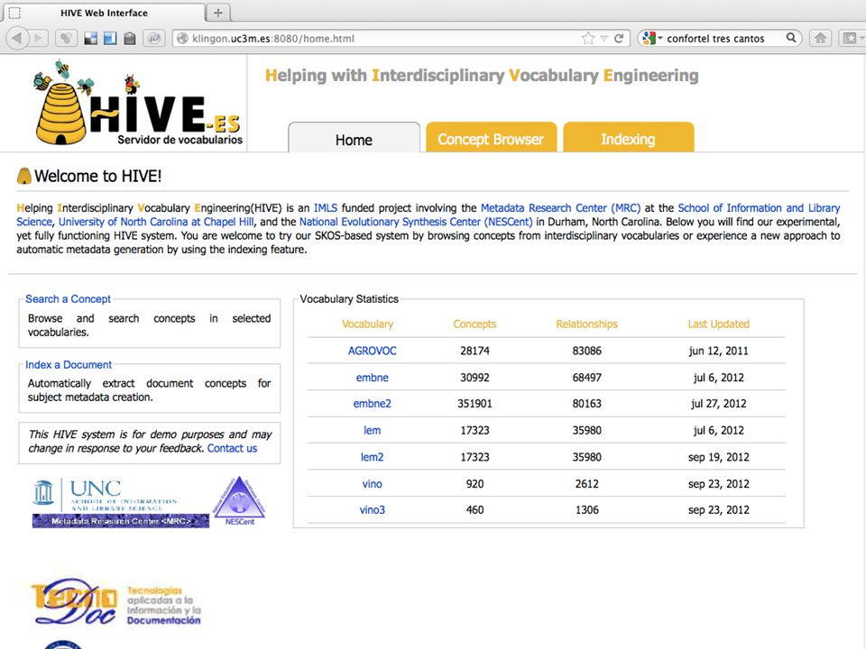Click the Relationships column header
Viewport: 866px width, 649px height.
click(x=586, y=324)
